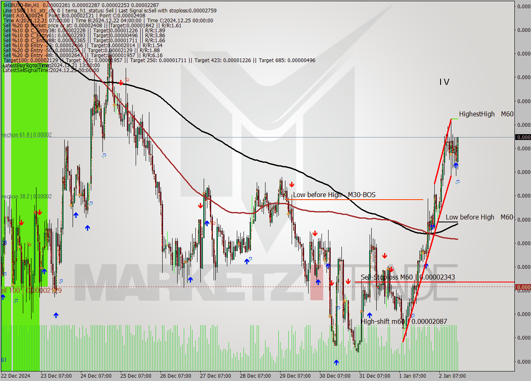Click the black current-price tag on price axis
531x381 pixels.
[x=523, y=137]
